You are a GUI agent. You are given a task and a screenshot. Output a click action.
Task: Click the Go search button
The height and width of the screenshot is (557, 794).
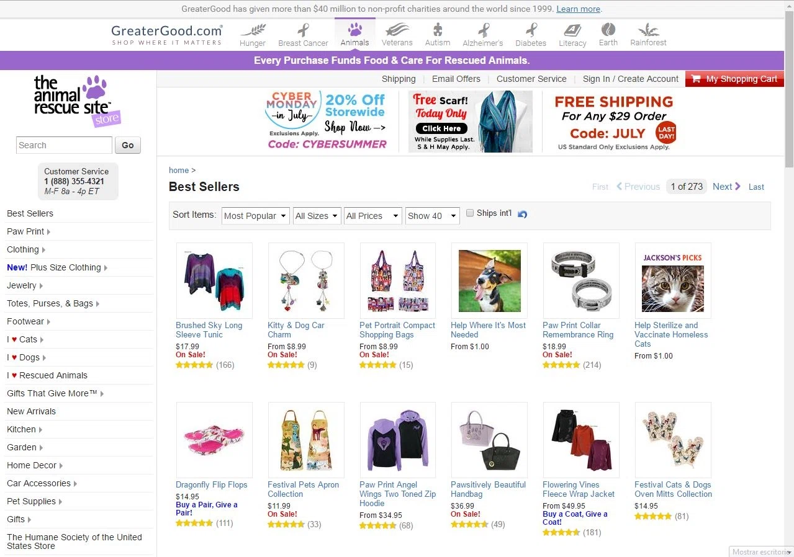tap(128, 145)
